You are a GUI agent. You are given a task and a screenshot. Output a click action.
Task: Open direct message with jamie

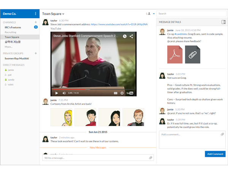[x=11, y=70]
